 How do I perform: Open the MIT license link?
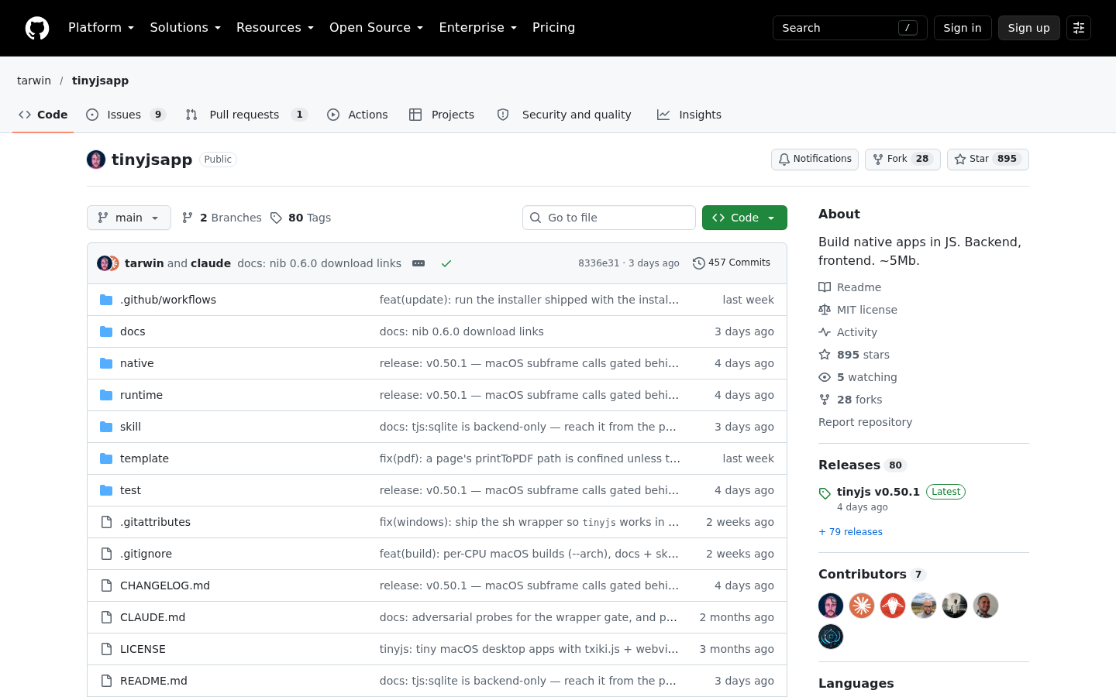pos(858,310)
